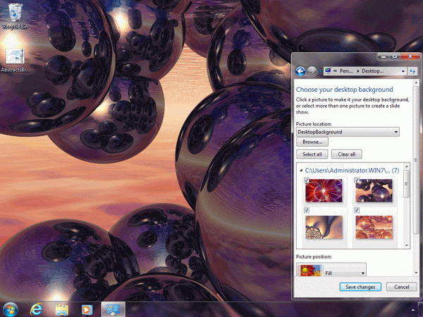Open the Picture position Fill dropdown
Image resolution: width=423 pixels, height=317 pixels.
coord(331,270)
